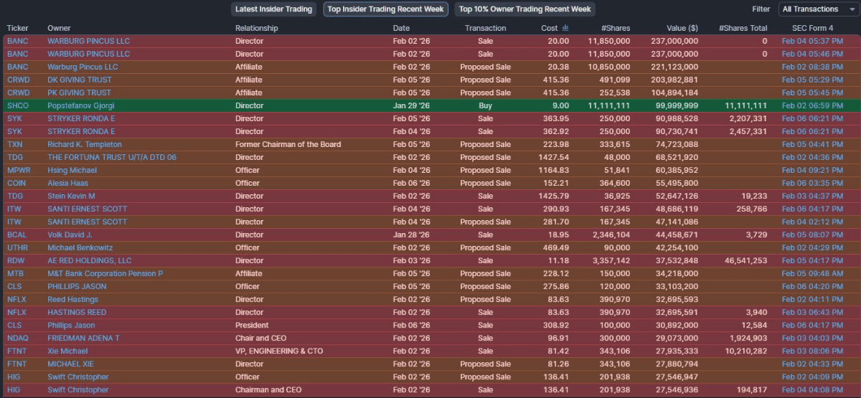
Task: Click owner Popstefanov Gjorgi
Action: point(81,105)
